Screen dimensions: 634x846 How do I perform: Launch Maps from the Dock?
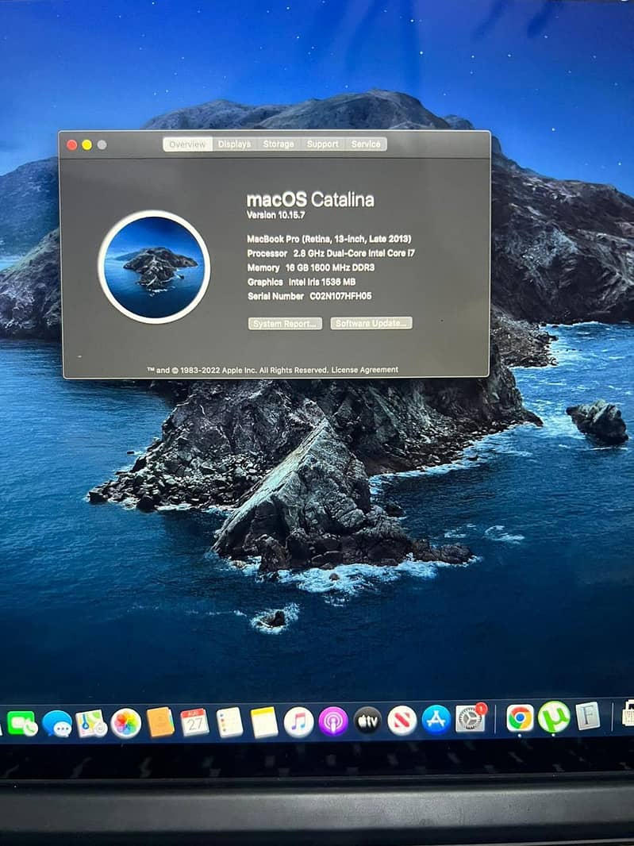(91, 723)
